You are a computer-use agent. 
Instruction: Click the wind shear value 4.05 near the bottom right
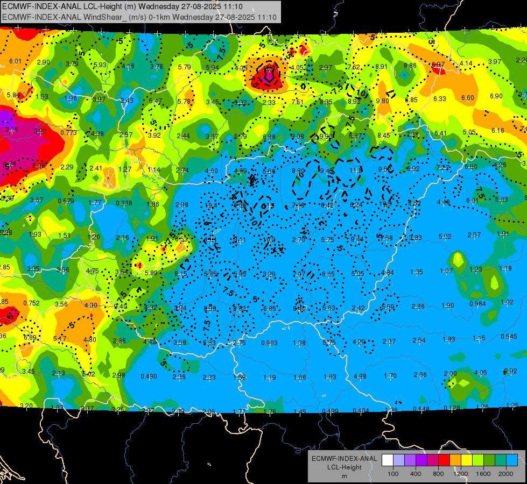[x=481, y=373]
